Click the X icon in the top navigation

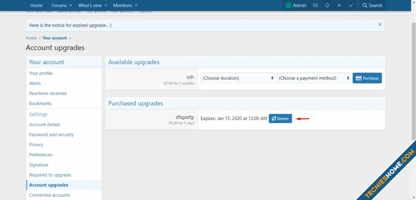339,6
